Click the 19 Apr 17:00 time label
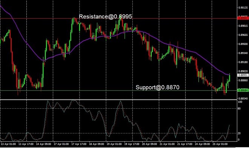 coord(132,144)
